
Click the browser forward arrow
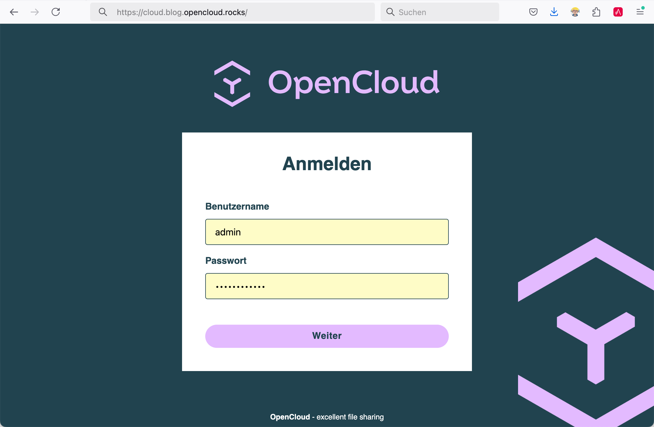35,12
